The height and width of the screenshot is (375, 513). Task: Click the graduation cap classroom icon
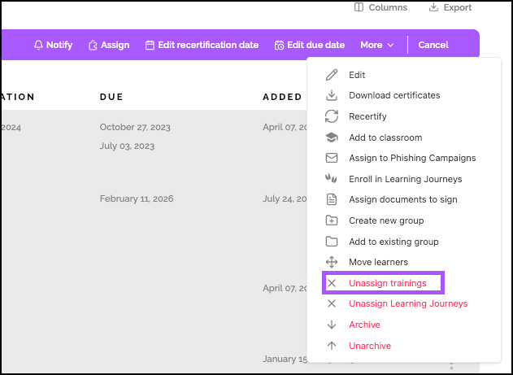coord(331,137)
